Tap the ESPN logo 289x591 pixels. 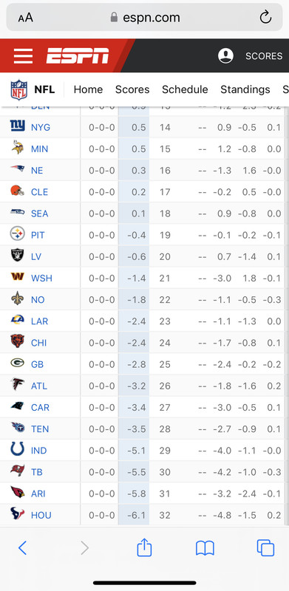pyautogui.click(x=78, y=56)
